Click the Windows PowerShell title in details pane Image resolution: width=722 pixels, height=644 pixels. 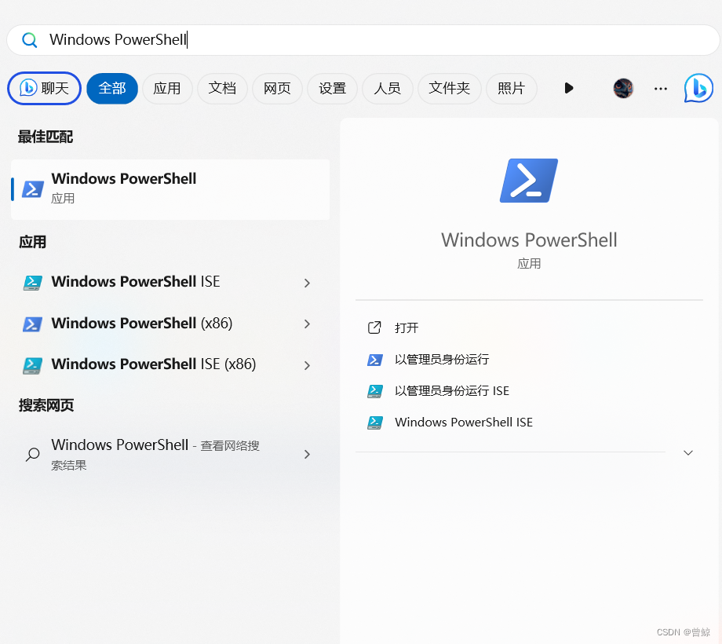529,240
